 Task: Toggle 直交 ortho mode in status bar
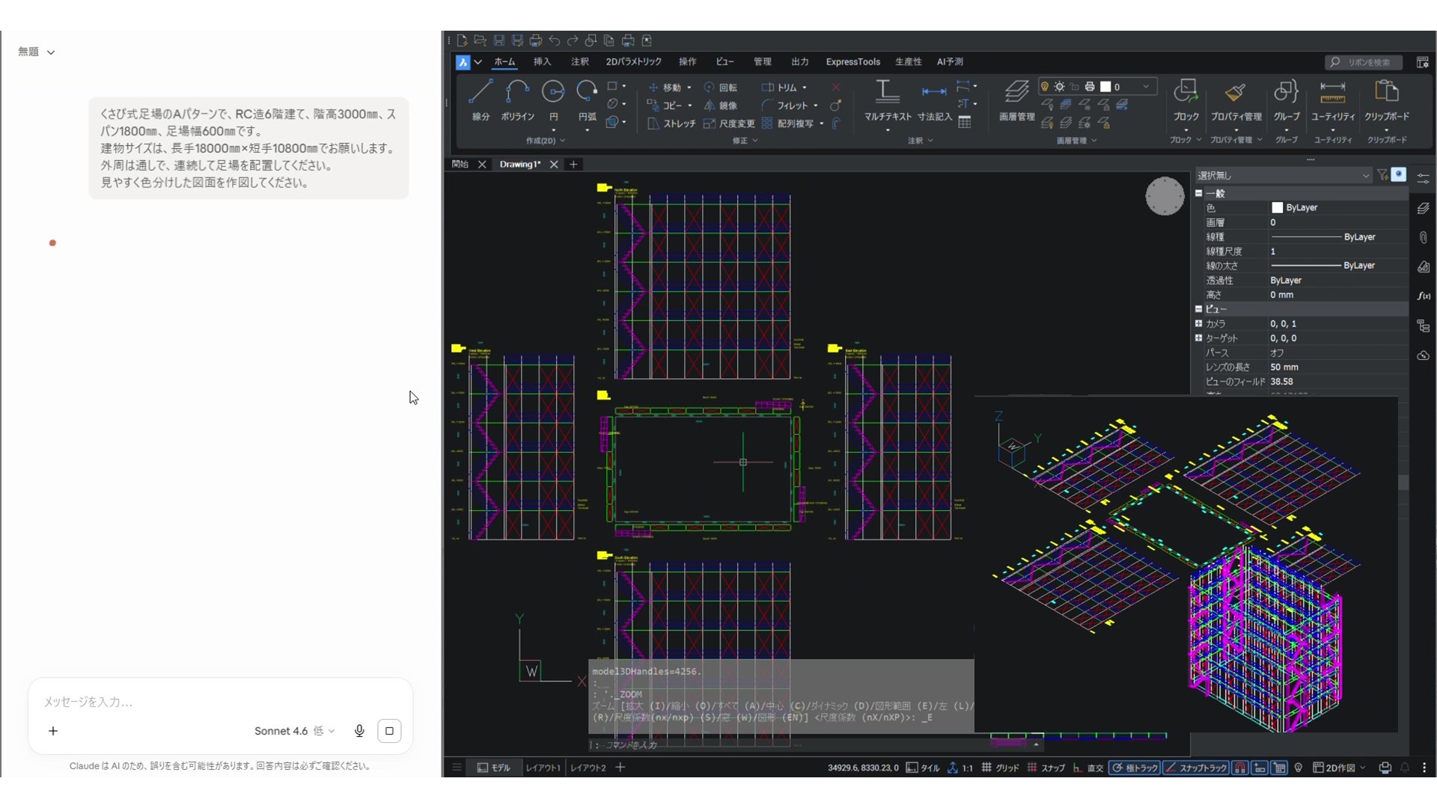pyautogui.click(x=1088, y=768)
